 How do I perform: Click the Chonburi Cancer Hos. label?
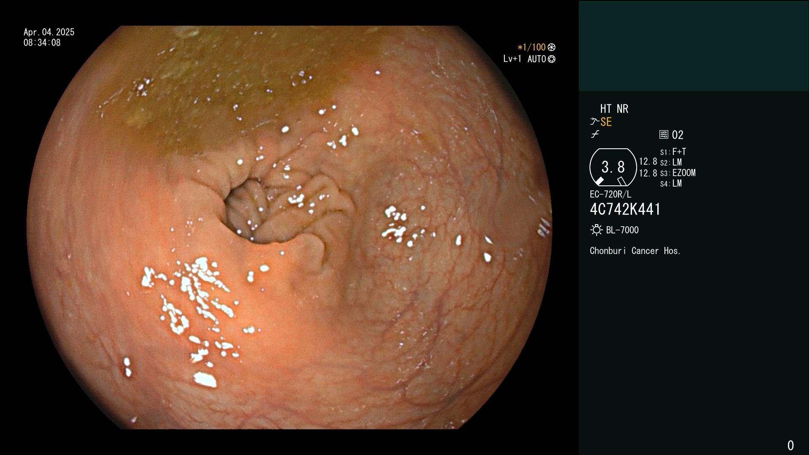coord(635,251)
